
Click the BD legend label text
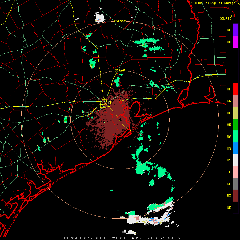tap(229, 113)
